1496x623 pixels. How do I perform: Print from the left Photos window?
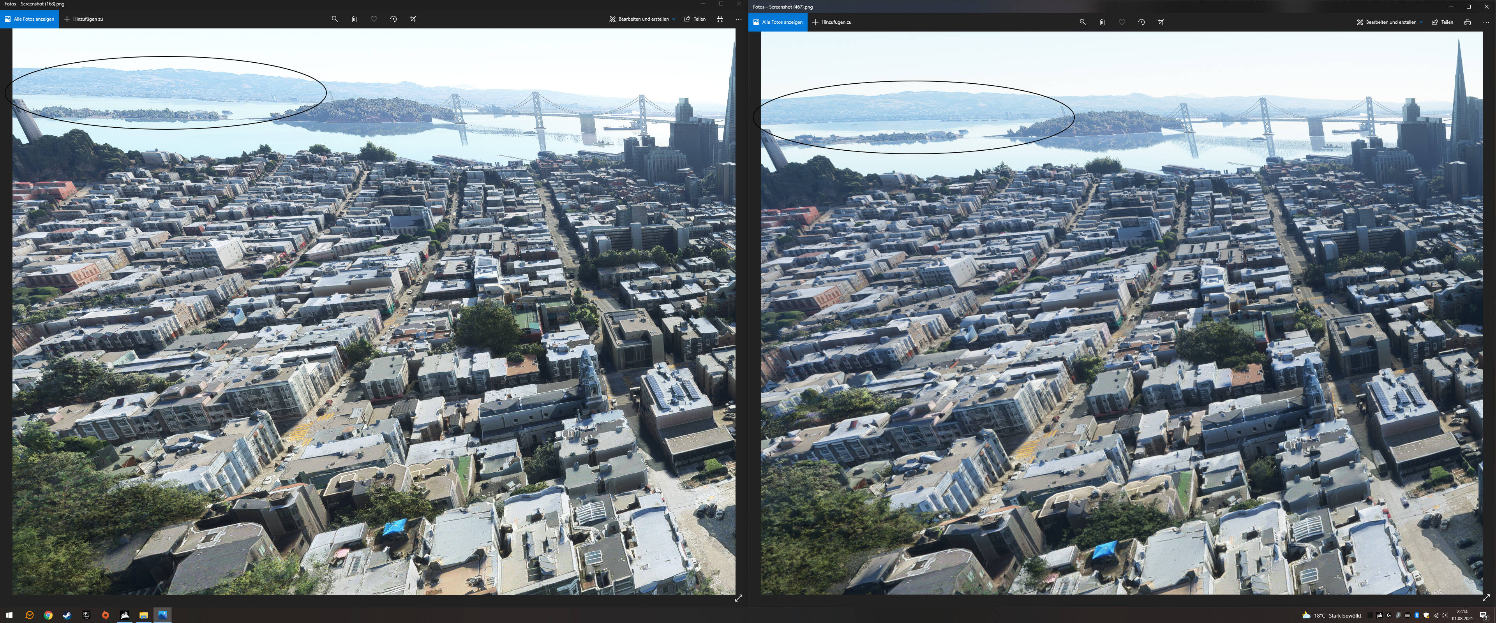720,19
